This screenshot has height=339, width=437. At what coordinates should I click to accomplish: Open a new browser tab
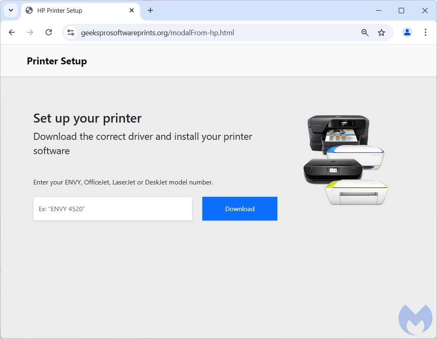point(150,11)
